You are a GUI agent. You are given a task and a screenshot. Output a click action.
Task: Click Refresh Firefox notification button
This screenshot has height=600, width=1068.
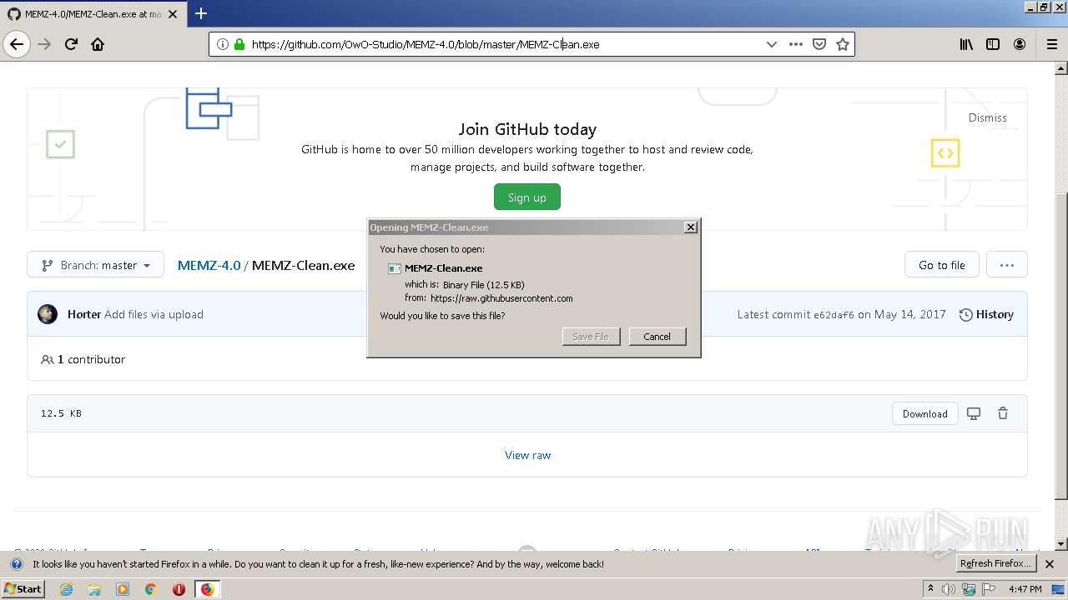(996, 563)
